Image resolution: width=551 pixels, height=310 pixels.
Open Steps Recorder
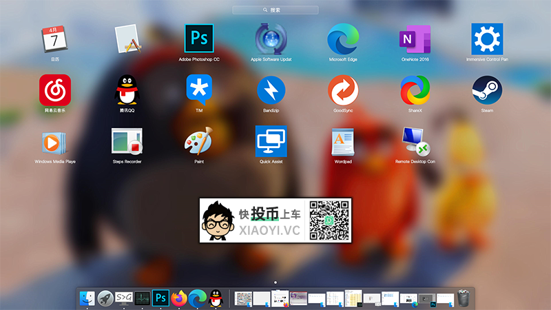tap(127, 141)
